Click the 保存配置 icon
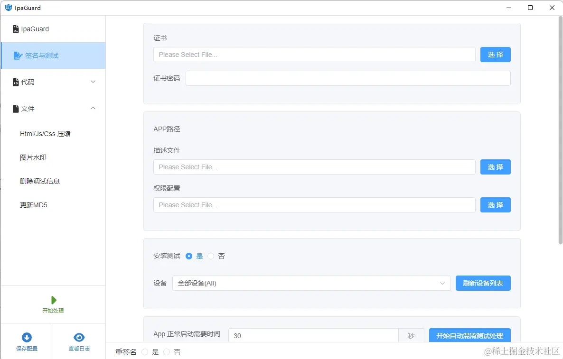 pyautogui.click(x=27, y=336)
